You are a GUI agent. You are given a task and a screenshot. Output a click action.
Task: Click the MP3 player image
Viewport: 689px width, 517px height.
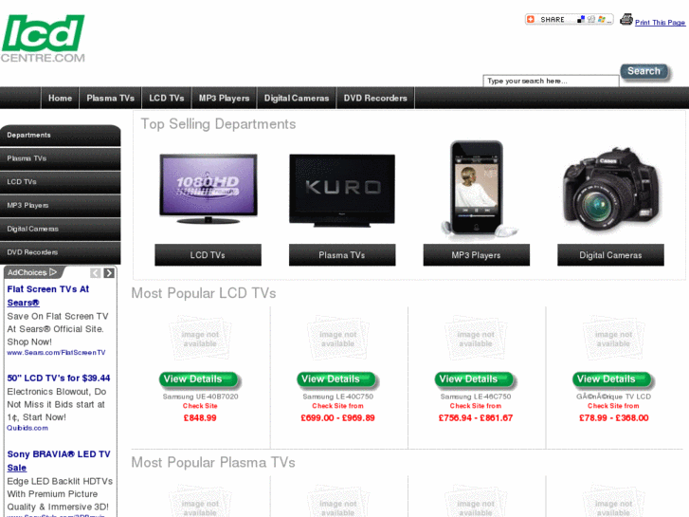[x=478, y=189]
